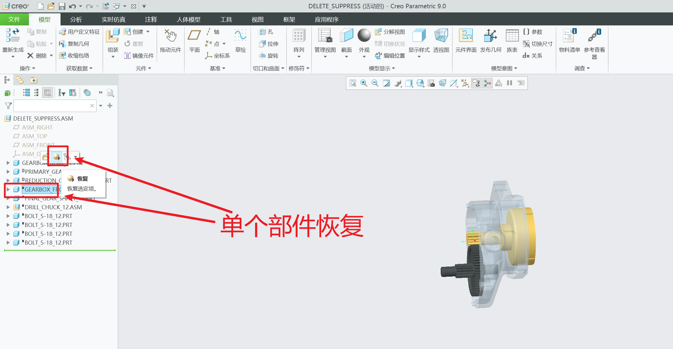Toggle annotation display in graphics toolbar
673x349 pixels.
pos(476,83)
